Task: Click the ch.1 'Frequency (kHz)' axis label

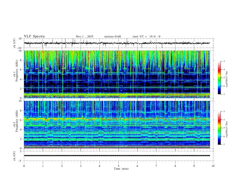Action: pos(17,71)
